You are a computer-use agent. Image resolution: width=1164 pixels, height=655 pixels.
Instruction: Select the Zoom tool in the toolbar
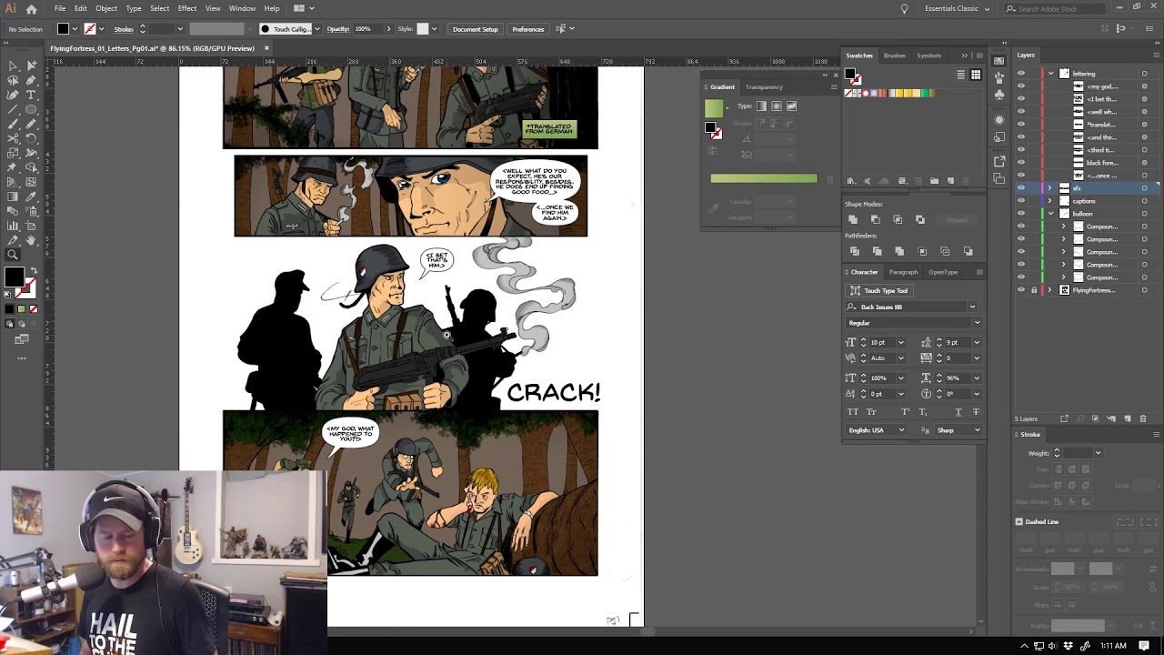tap(12, 255)
